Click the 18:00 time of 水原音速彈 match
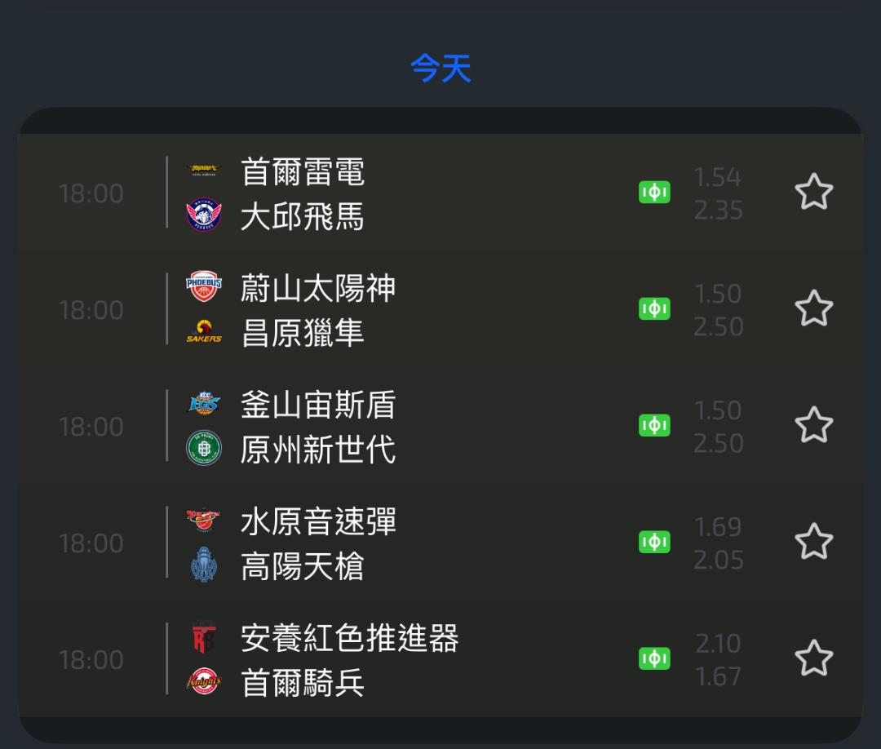 [x=91, y=543]
